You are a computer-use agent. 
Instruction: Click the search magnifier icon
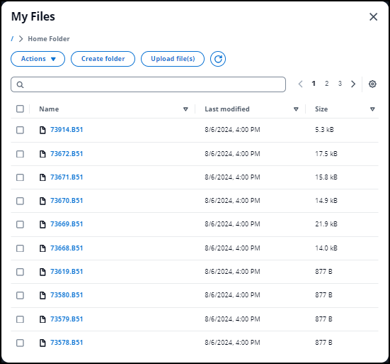point(20,84)
